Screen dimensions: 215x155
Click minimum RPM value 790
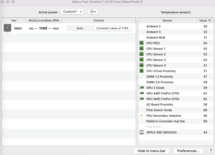click(31, 28)
